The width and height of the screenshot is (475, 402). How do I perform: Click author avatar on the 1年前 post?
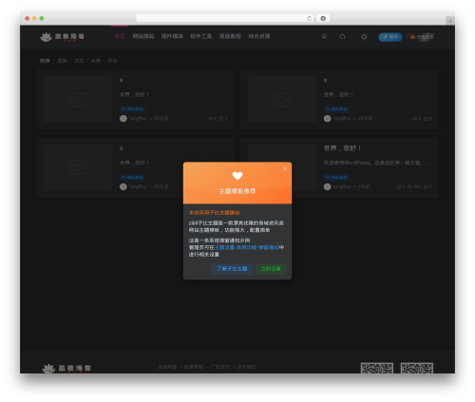(x=327, y=187)
